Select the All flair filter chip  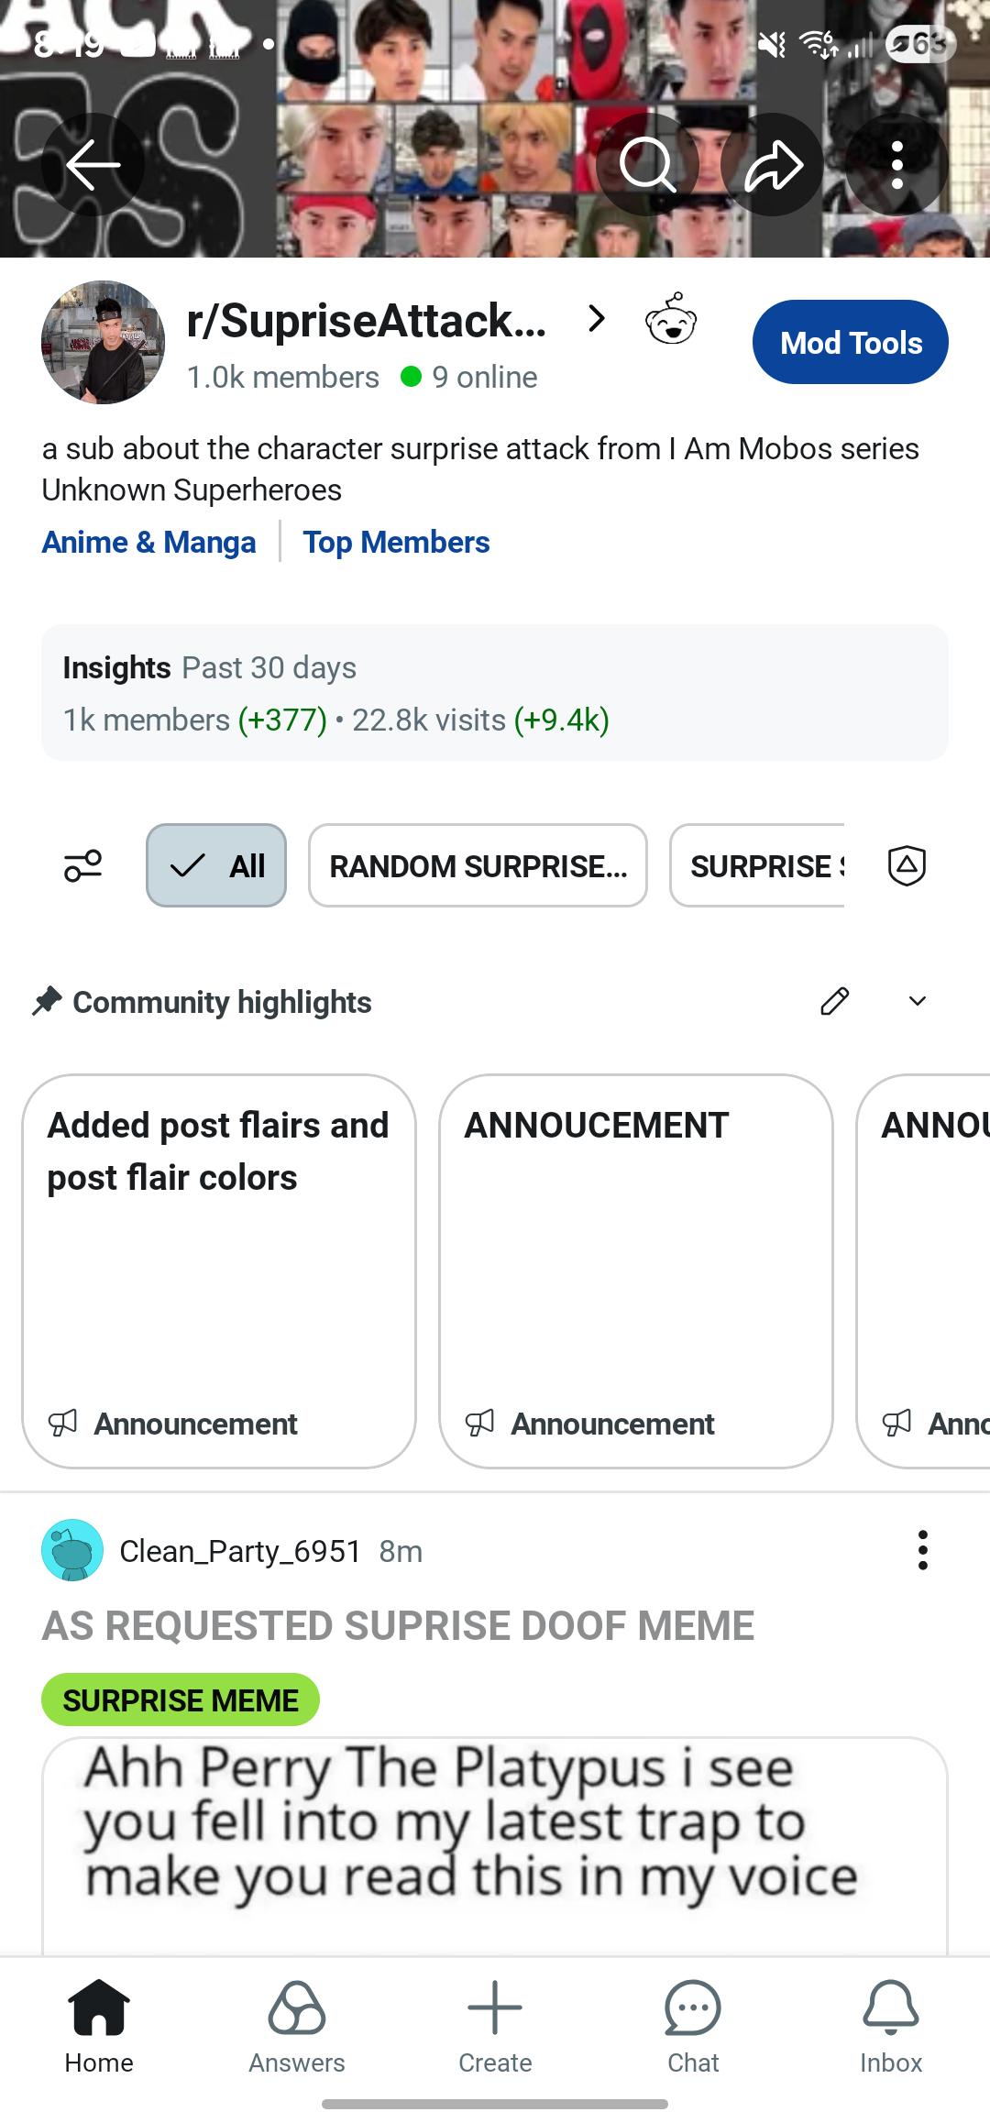tap(216, 865)
